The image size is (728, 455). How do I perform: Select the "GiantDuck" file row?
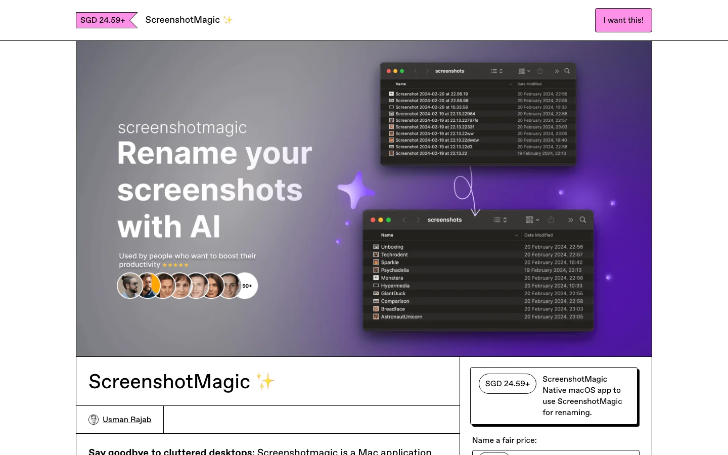478,294
